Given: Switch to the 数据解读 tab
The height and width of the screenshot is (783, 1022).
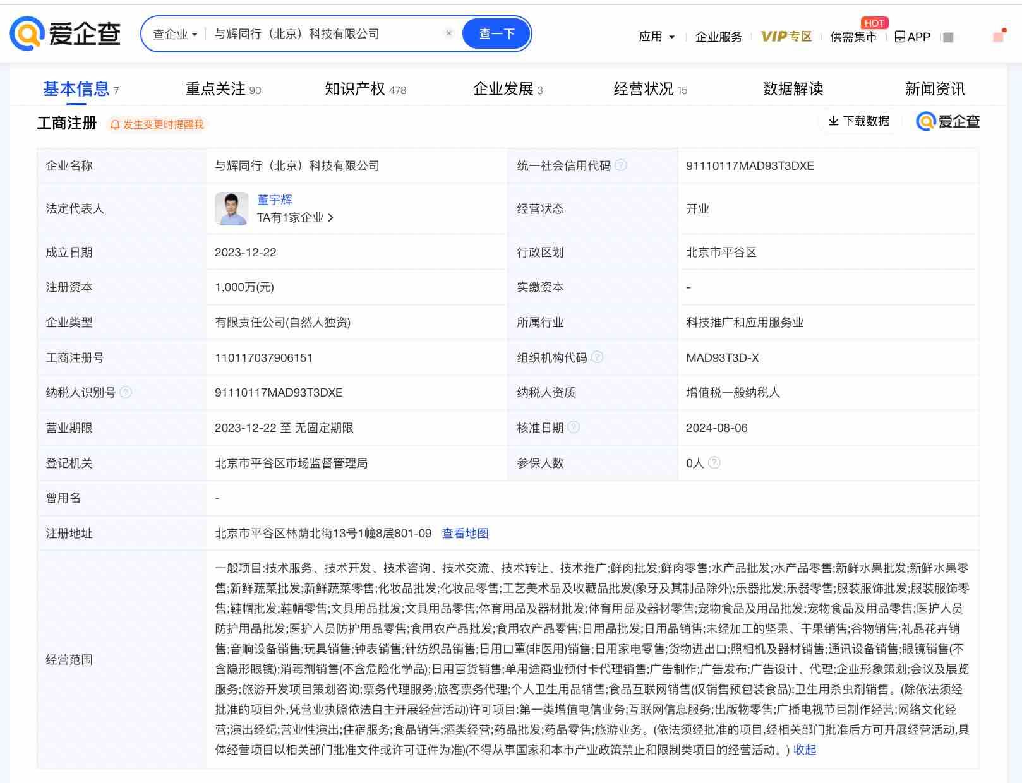Looking at the screenshot, I should pyautogui.click(x=793, y=89).
